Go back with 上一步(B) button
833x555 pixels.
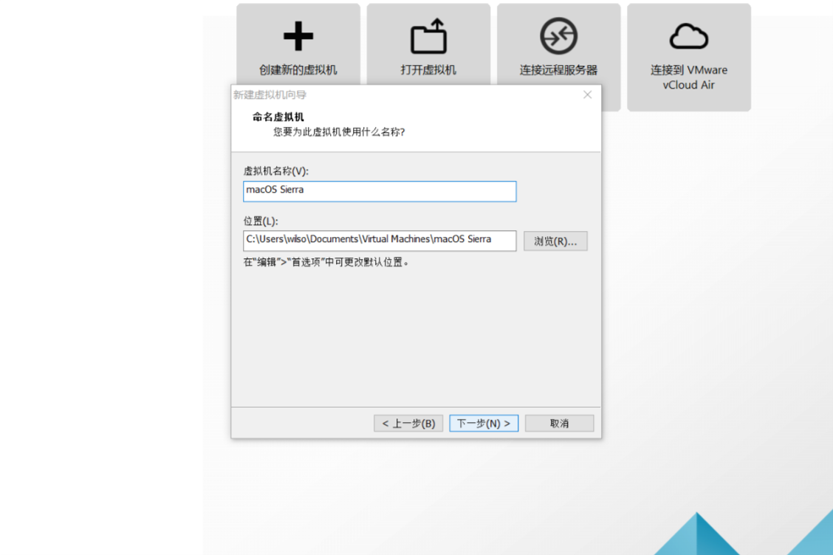click(x=408, y=424)
